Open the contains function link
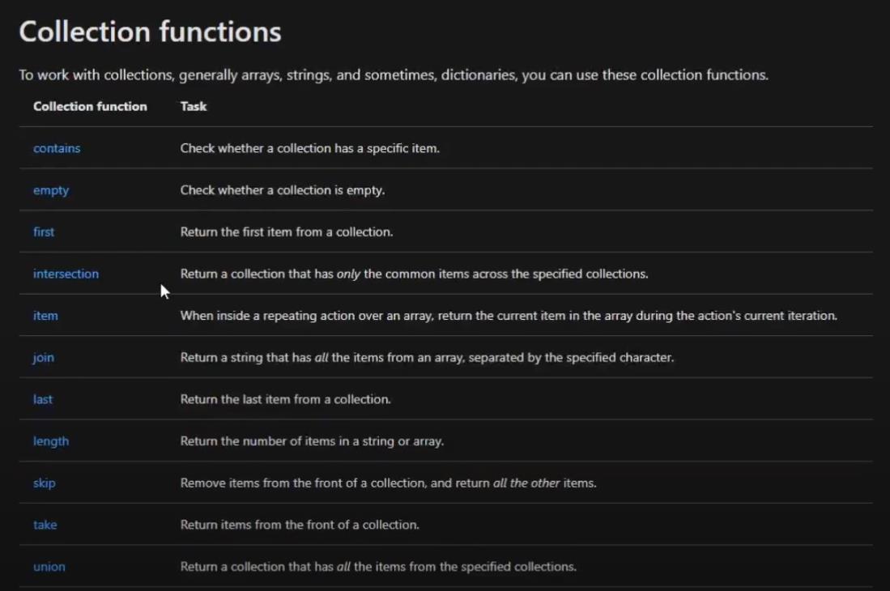This screenshot has height=591, width=890. click(x=57, y=149)
